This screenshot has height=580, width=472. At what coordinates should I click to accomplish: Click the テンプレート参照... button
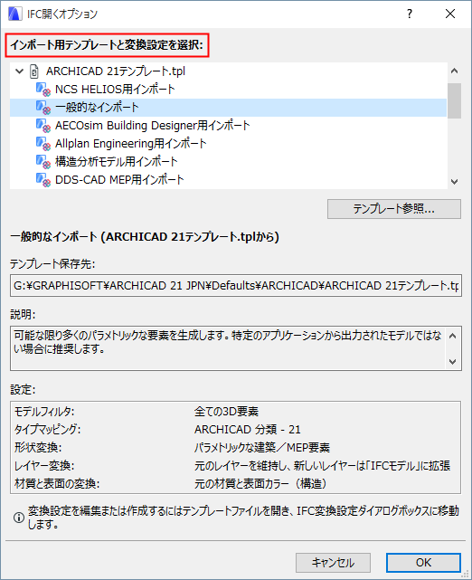click(394, 209)
